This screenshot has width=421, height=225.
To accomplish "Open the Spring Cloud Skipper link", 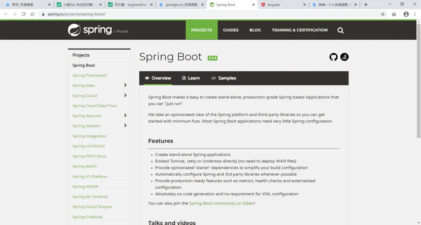I will [92, 207].
